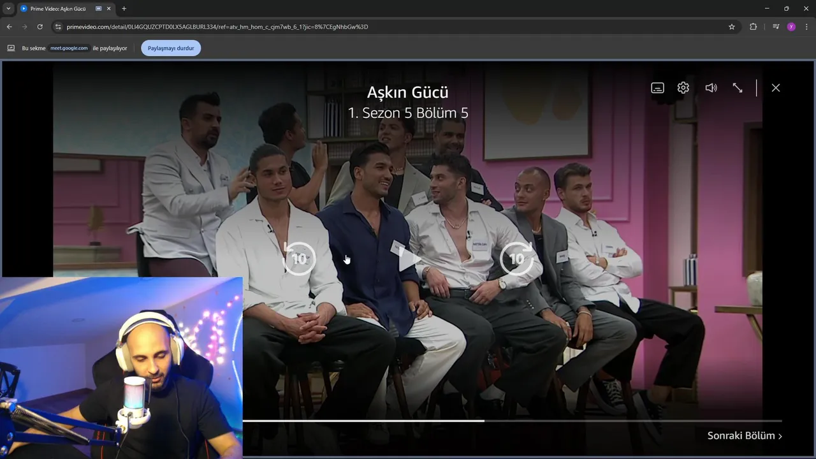The width and height of the screenshot is (816, 459).
Task: Open the player settings gear
Action: (683, 88)
